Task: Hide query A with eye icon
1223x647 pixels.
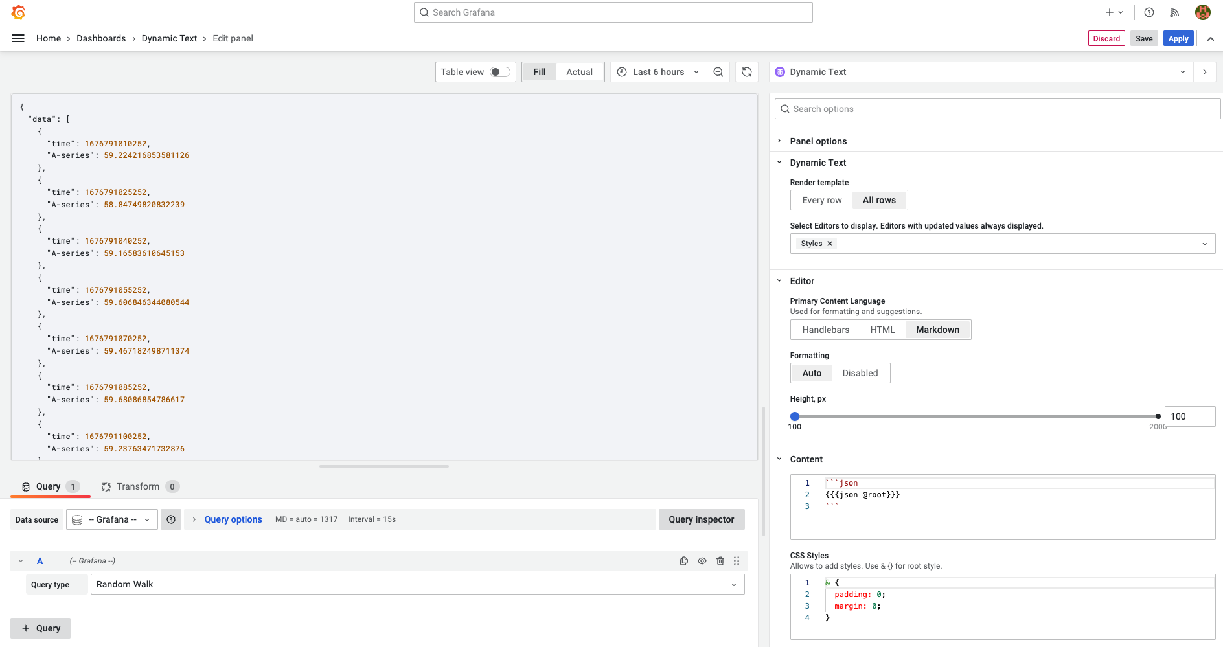Action: [702, 561]
